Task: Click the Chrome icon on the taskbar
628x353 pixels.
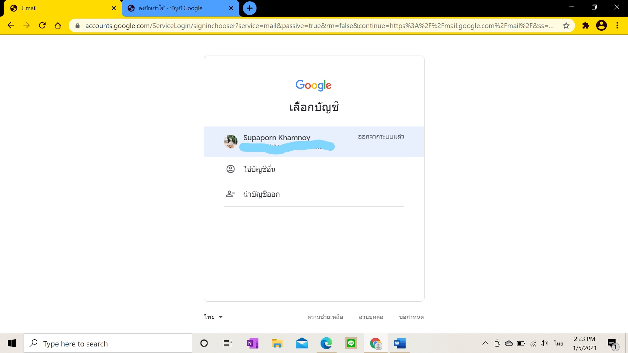Action: coord(375,343)
